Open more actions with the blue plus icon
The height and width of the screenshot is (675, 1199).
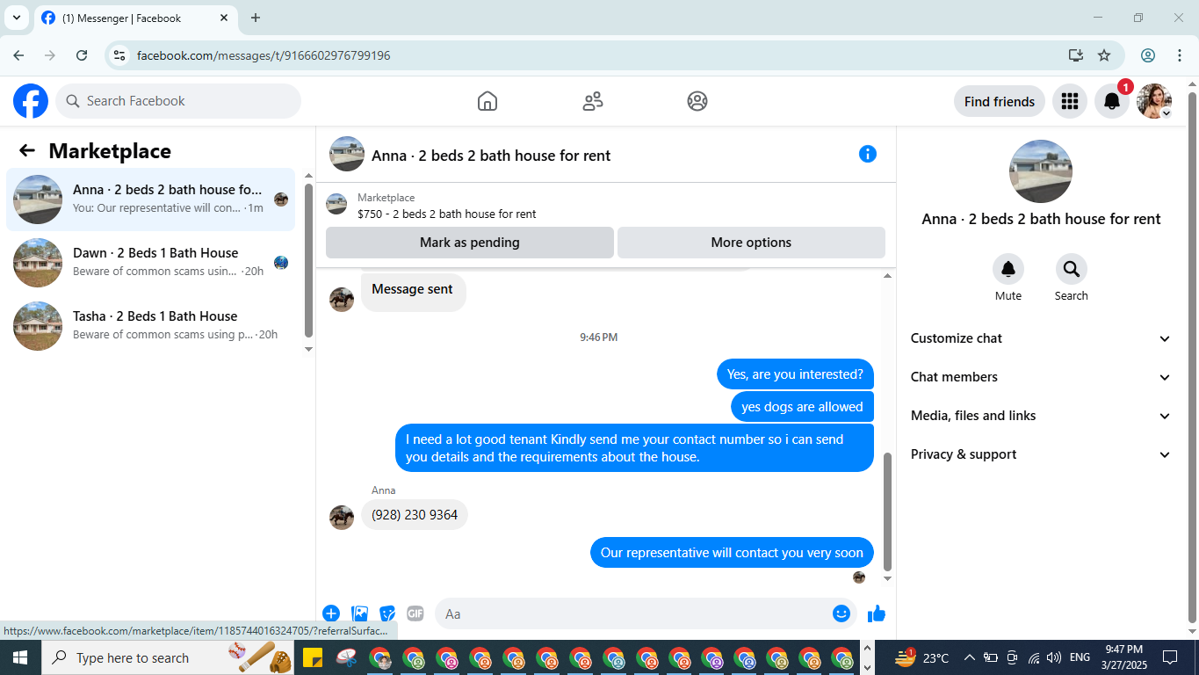pyautogui.click(x=331, y=613)
